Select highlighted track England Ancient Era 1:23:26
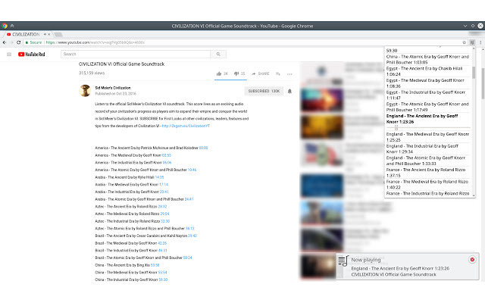Image resolution: width=485 pixels, height=303 pixels. 427,119
